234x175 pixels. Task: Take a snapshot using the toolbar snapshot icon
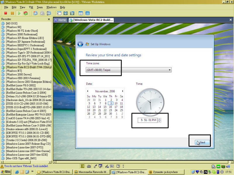tap(35, 13)
